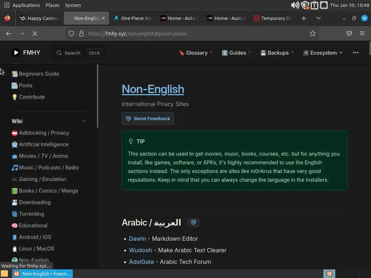This screenshot has width=371, height=278.
Task: Open the System menu
Action: (73, 5)
